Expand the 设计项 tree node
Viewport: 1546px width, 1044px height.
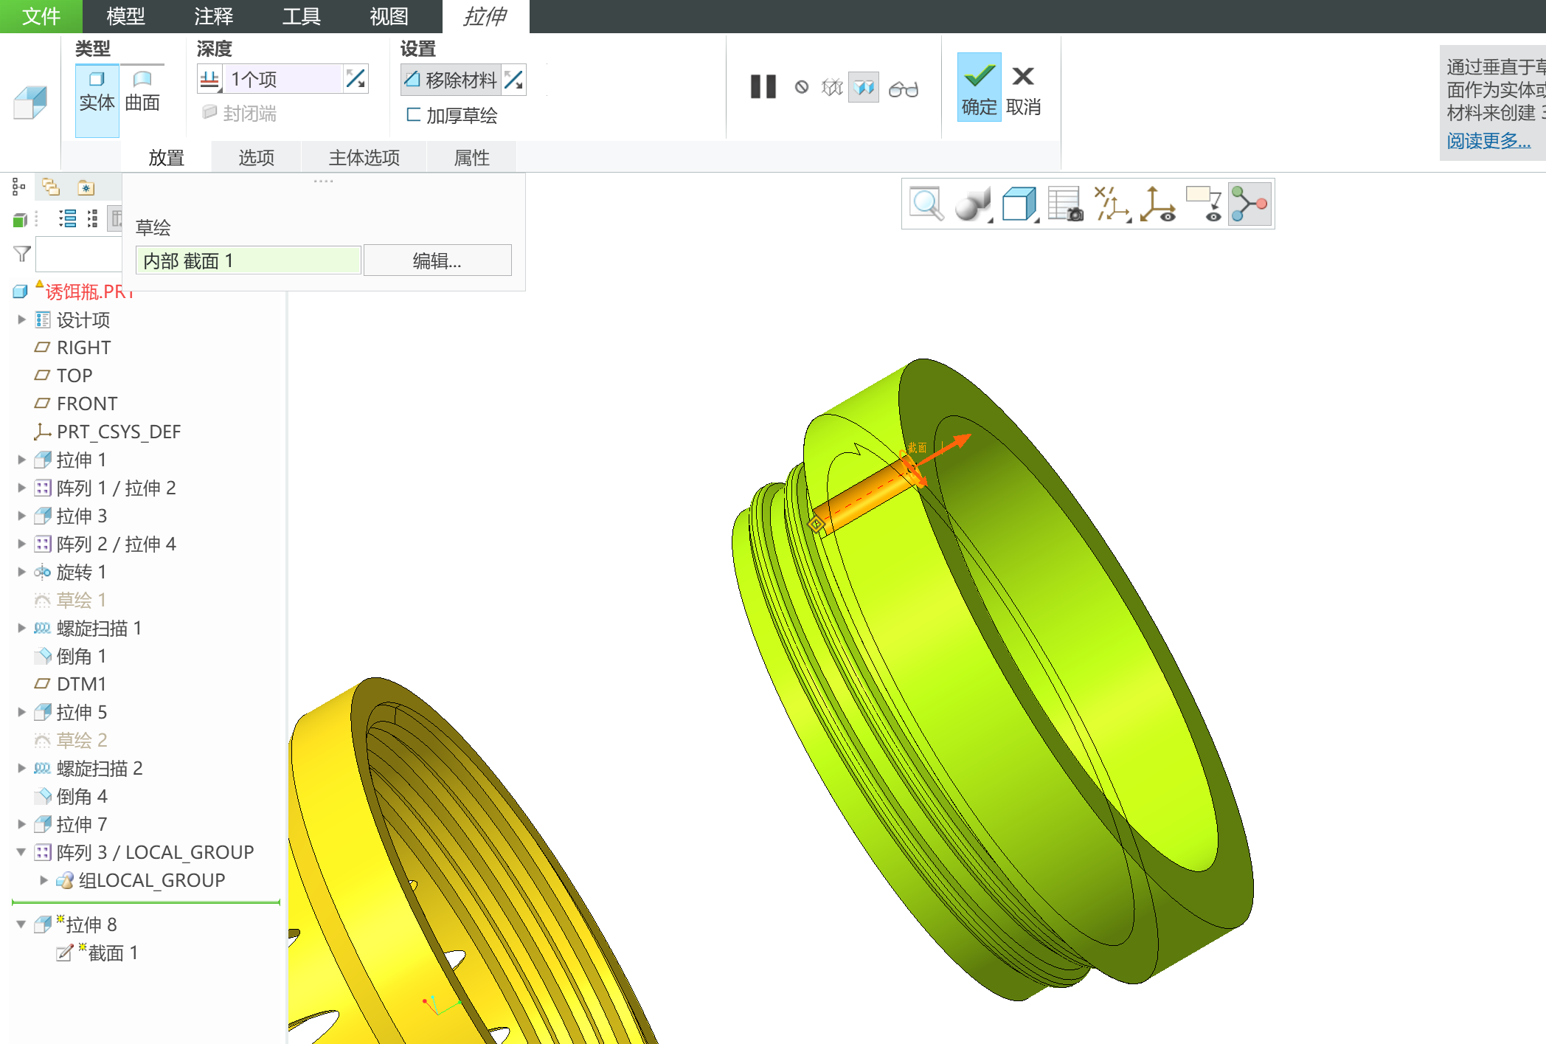coord(21,319)
